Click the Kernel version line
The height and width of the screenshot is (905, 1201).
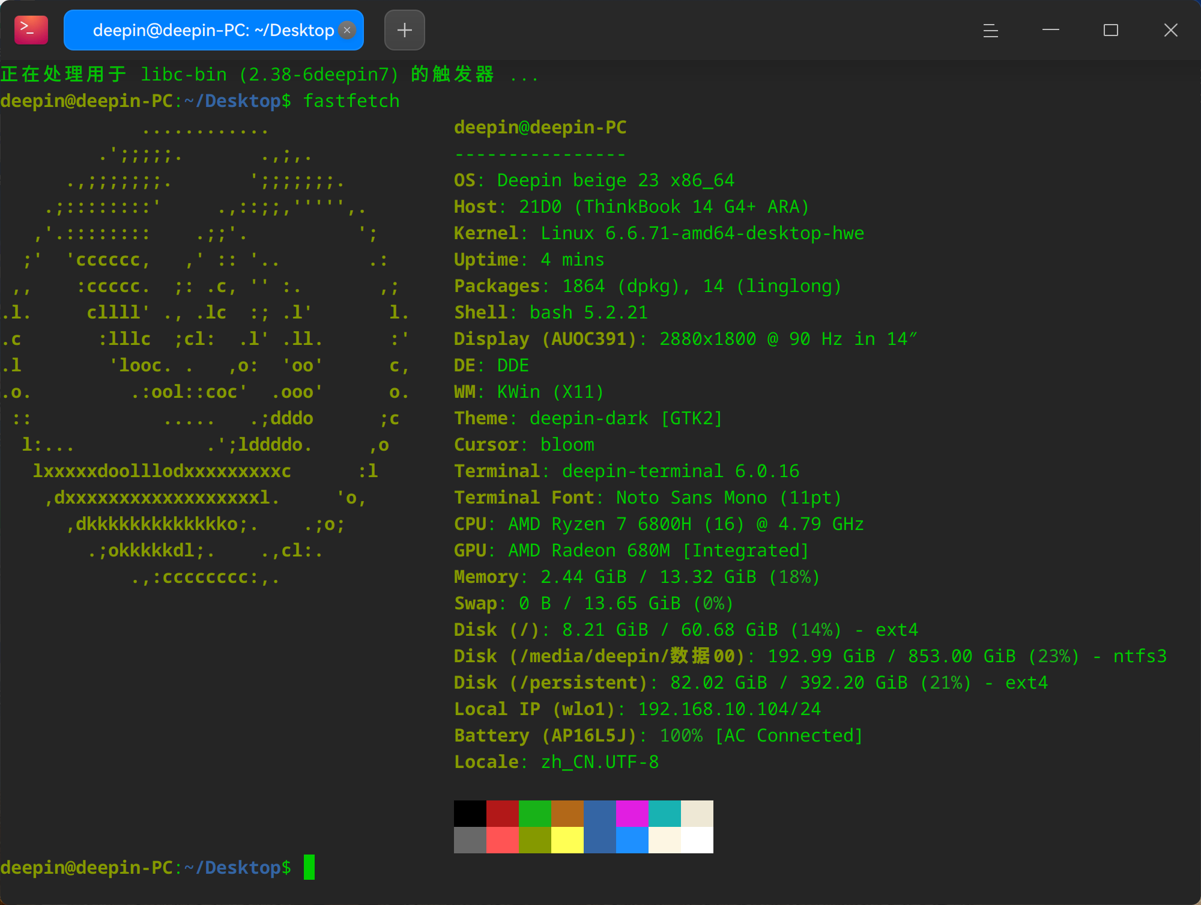(x=659, y=233)
